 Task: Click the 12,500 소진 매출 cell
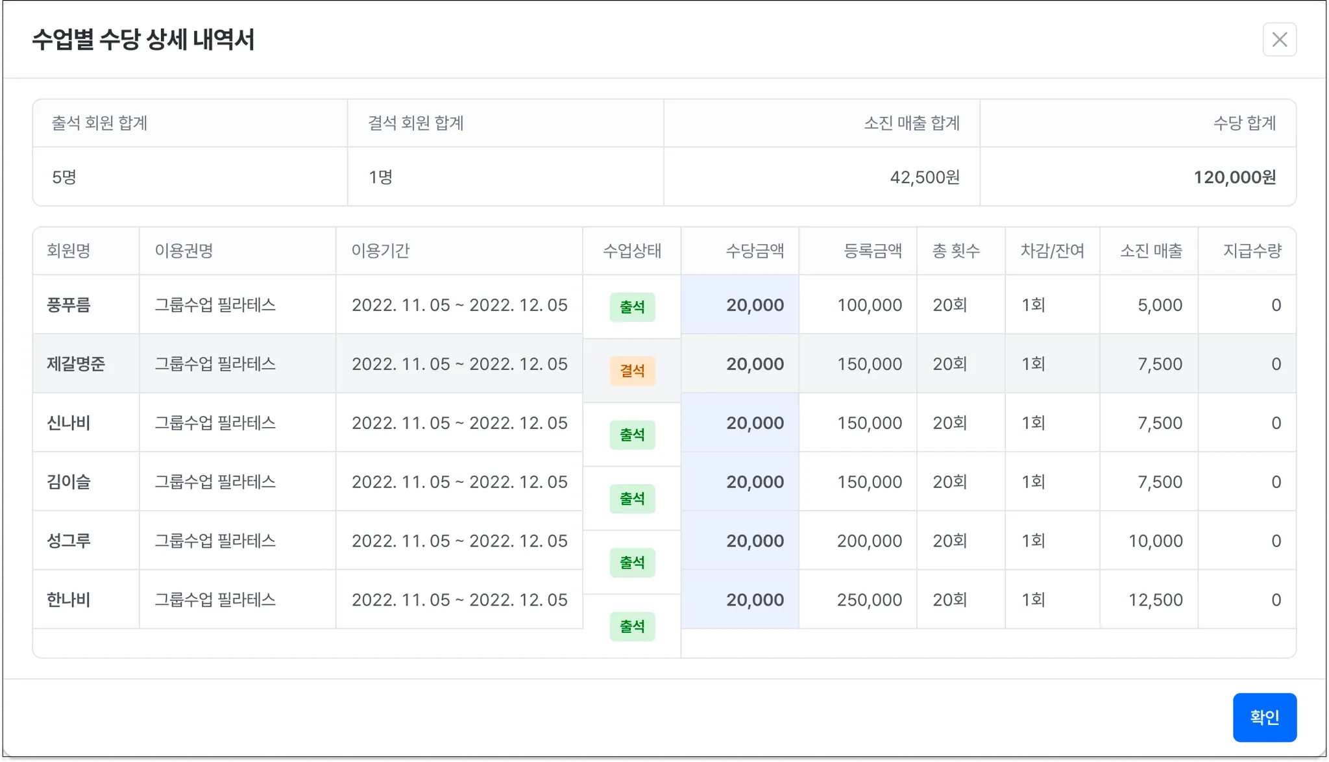1154,600
